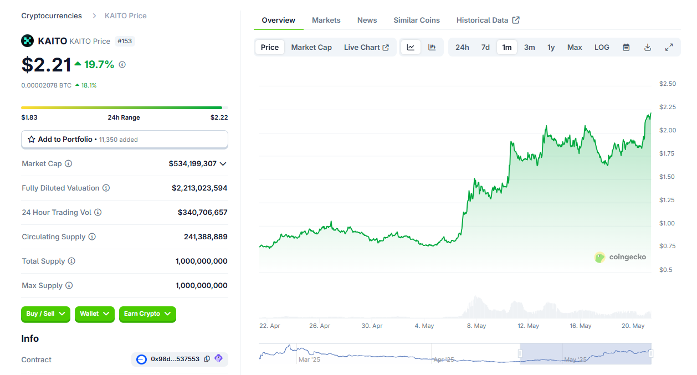Open the Total Supply info icon
This screenshot has height=375, width=697.
tap(71, 261)
